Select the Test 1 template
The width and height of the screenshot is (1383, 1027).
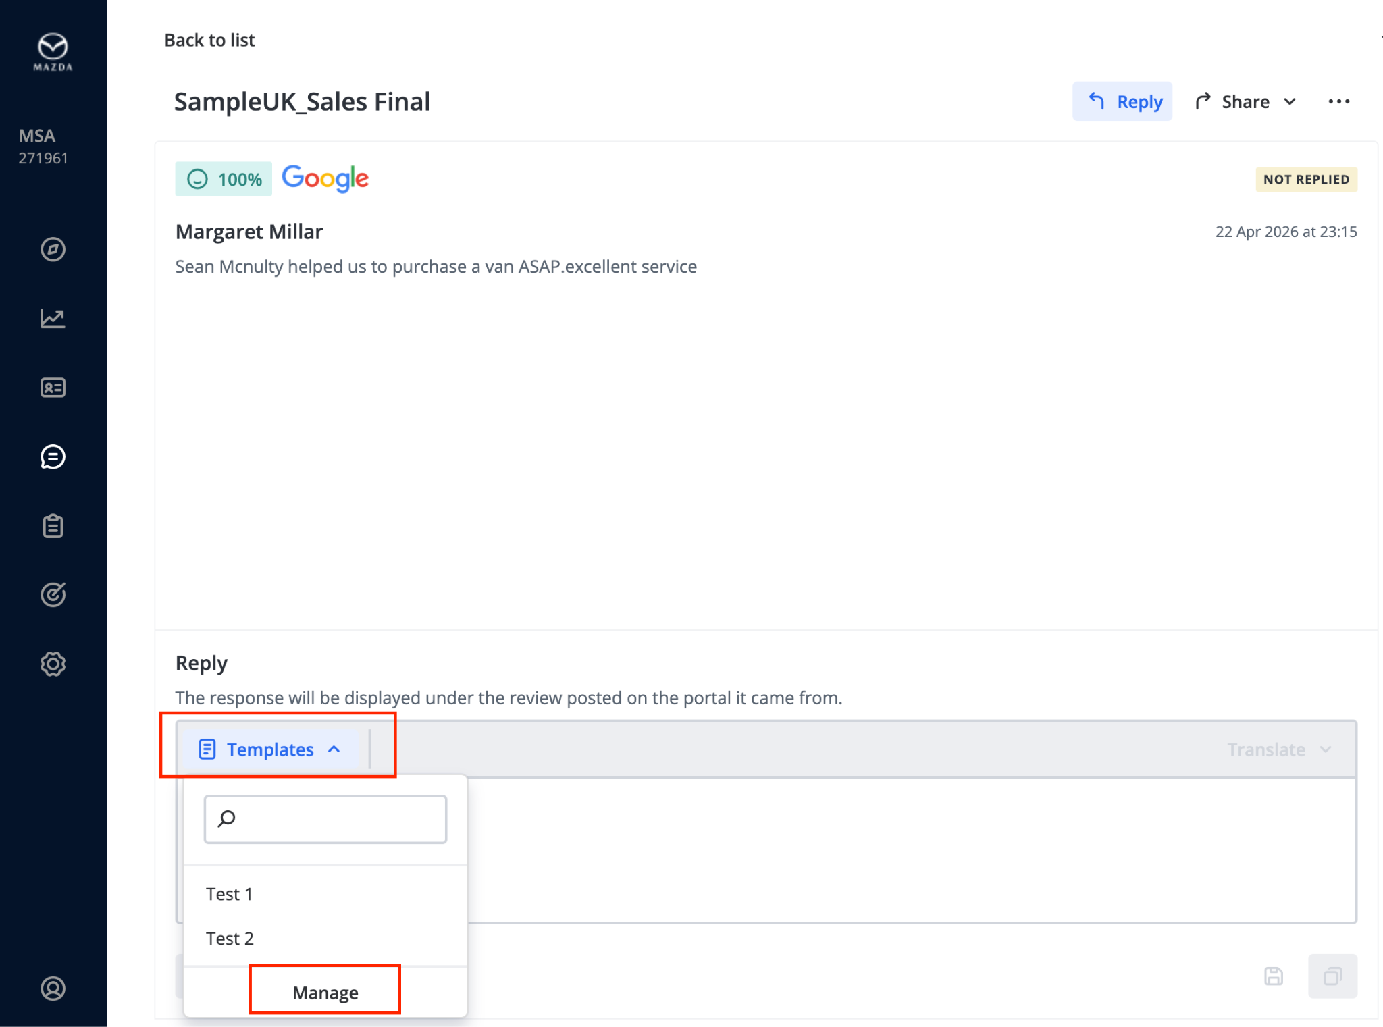pyautogui.click(x=230, y=894)
